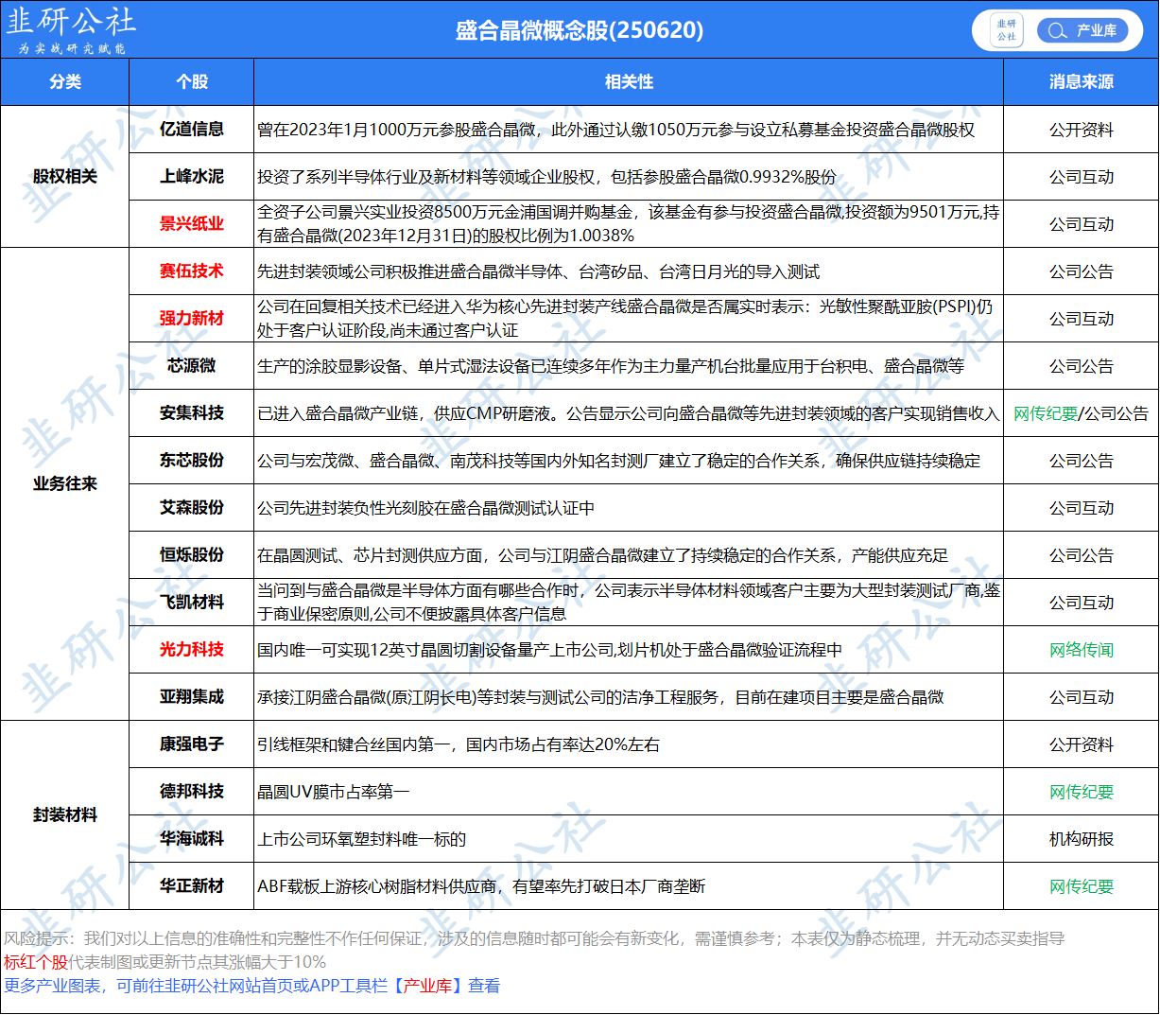Viewport: 1160px width, 1015px height.
Task: Click 公司公告 source in 赛伍技术 row
Action: click(x=1082, y=271)
